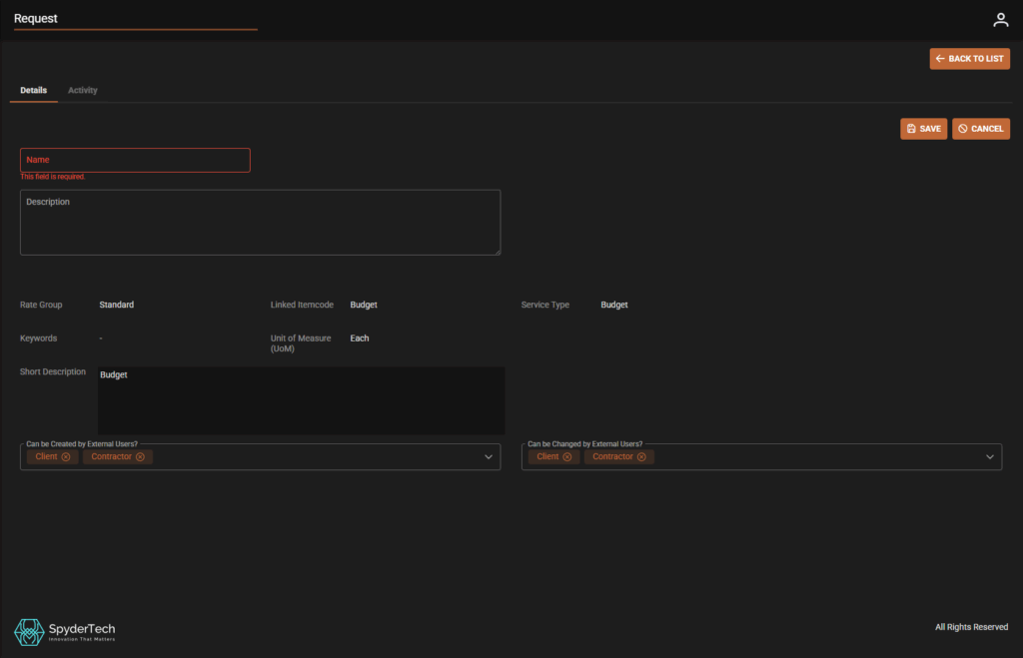Click the Short Description Budget text box
Image resolution: width=1023 pixels, height=658 pixels.
[x=301, y=399]
